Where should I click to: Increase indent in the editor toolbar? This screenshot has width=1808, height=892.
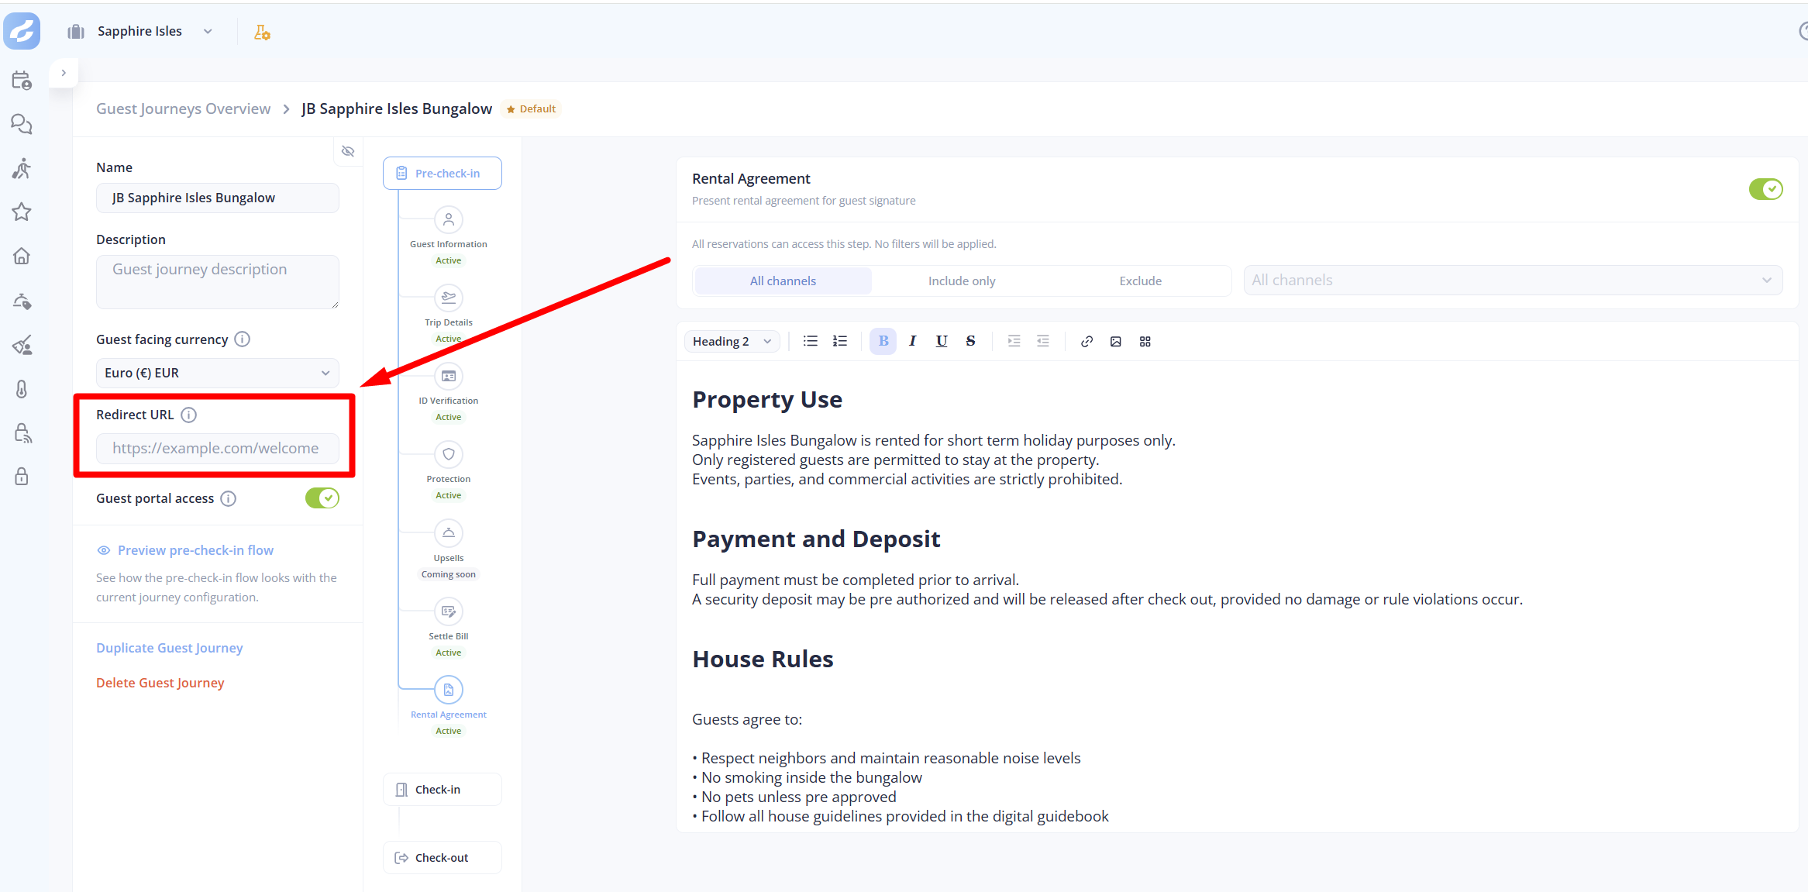pyautogui.click(x=1014, y=341)
